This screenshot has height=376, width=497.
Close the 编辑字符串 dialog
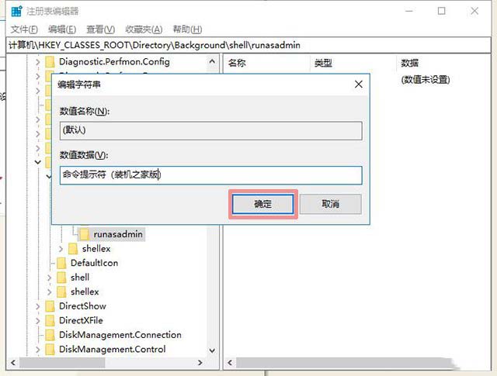[x=359, y=85]
